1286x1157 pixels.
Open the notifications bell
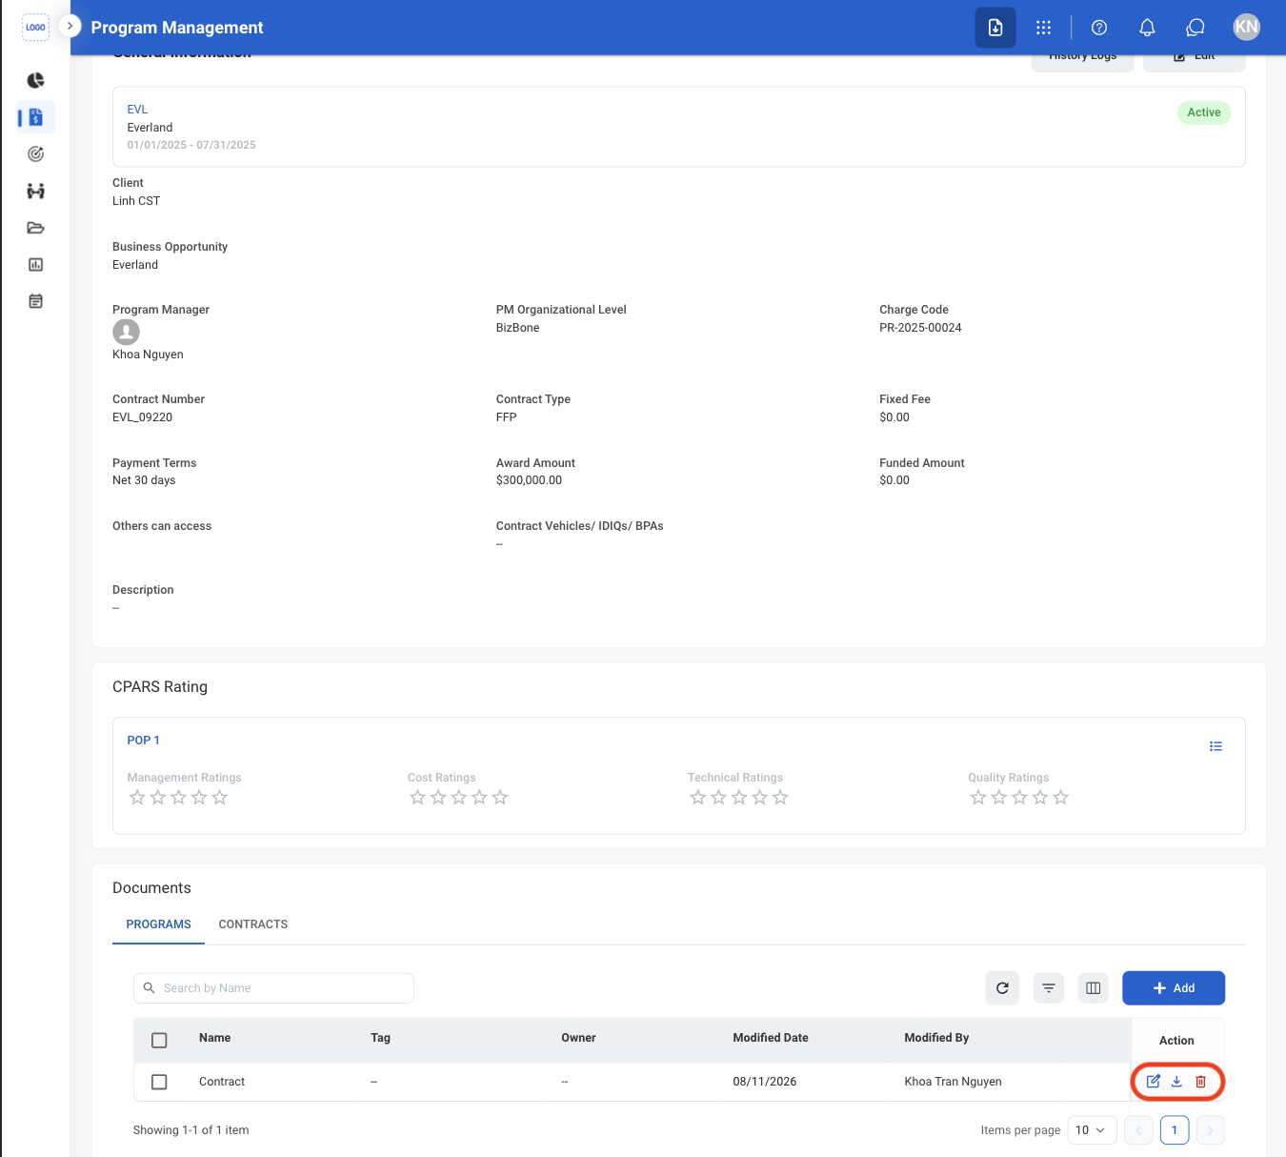click(1147, 28)
